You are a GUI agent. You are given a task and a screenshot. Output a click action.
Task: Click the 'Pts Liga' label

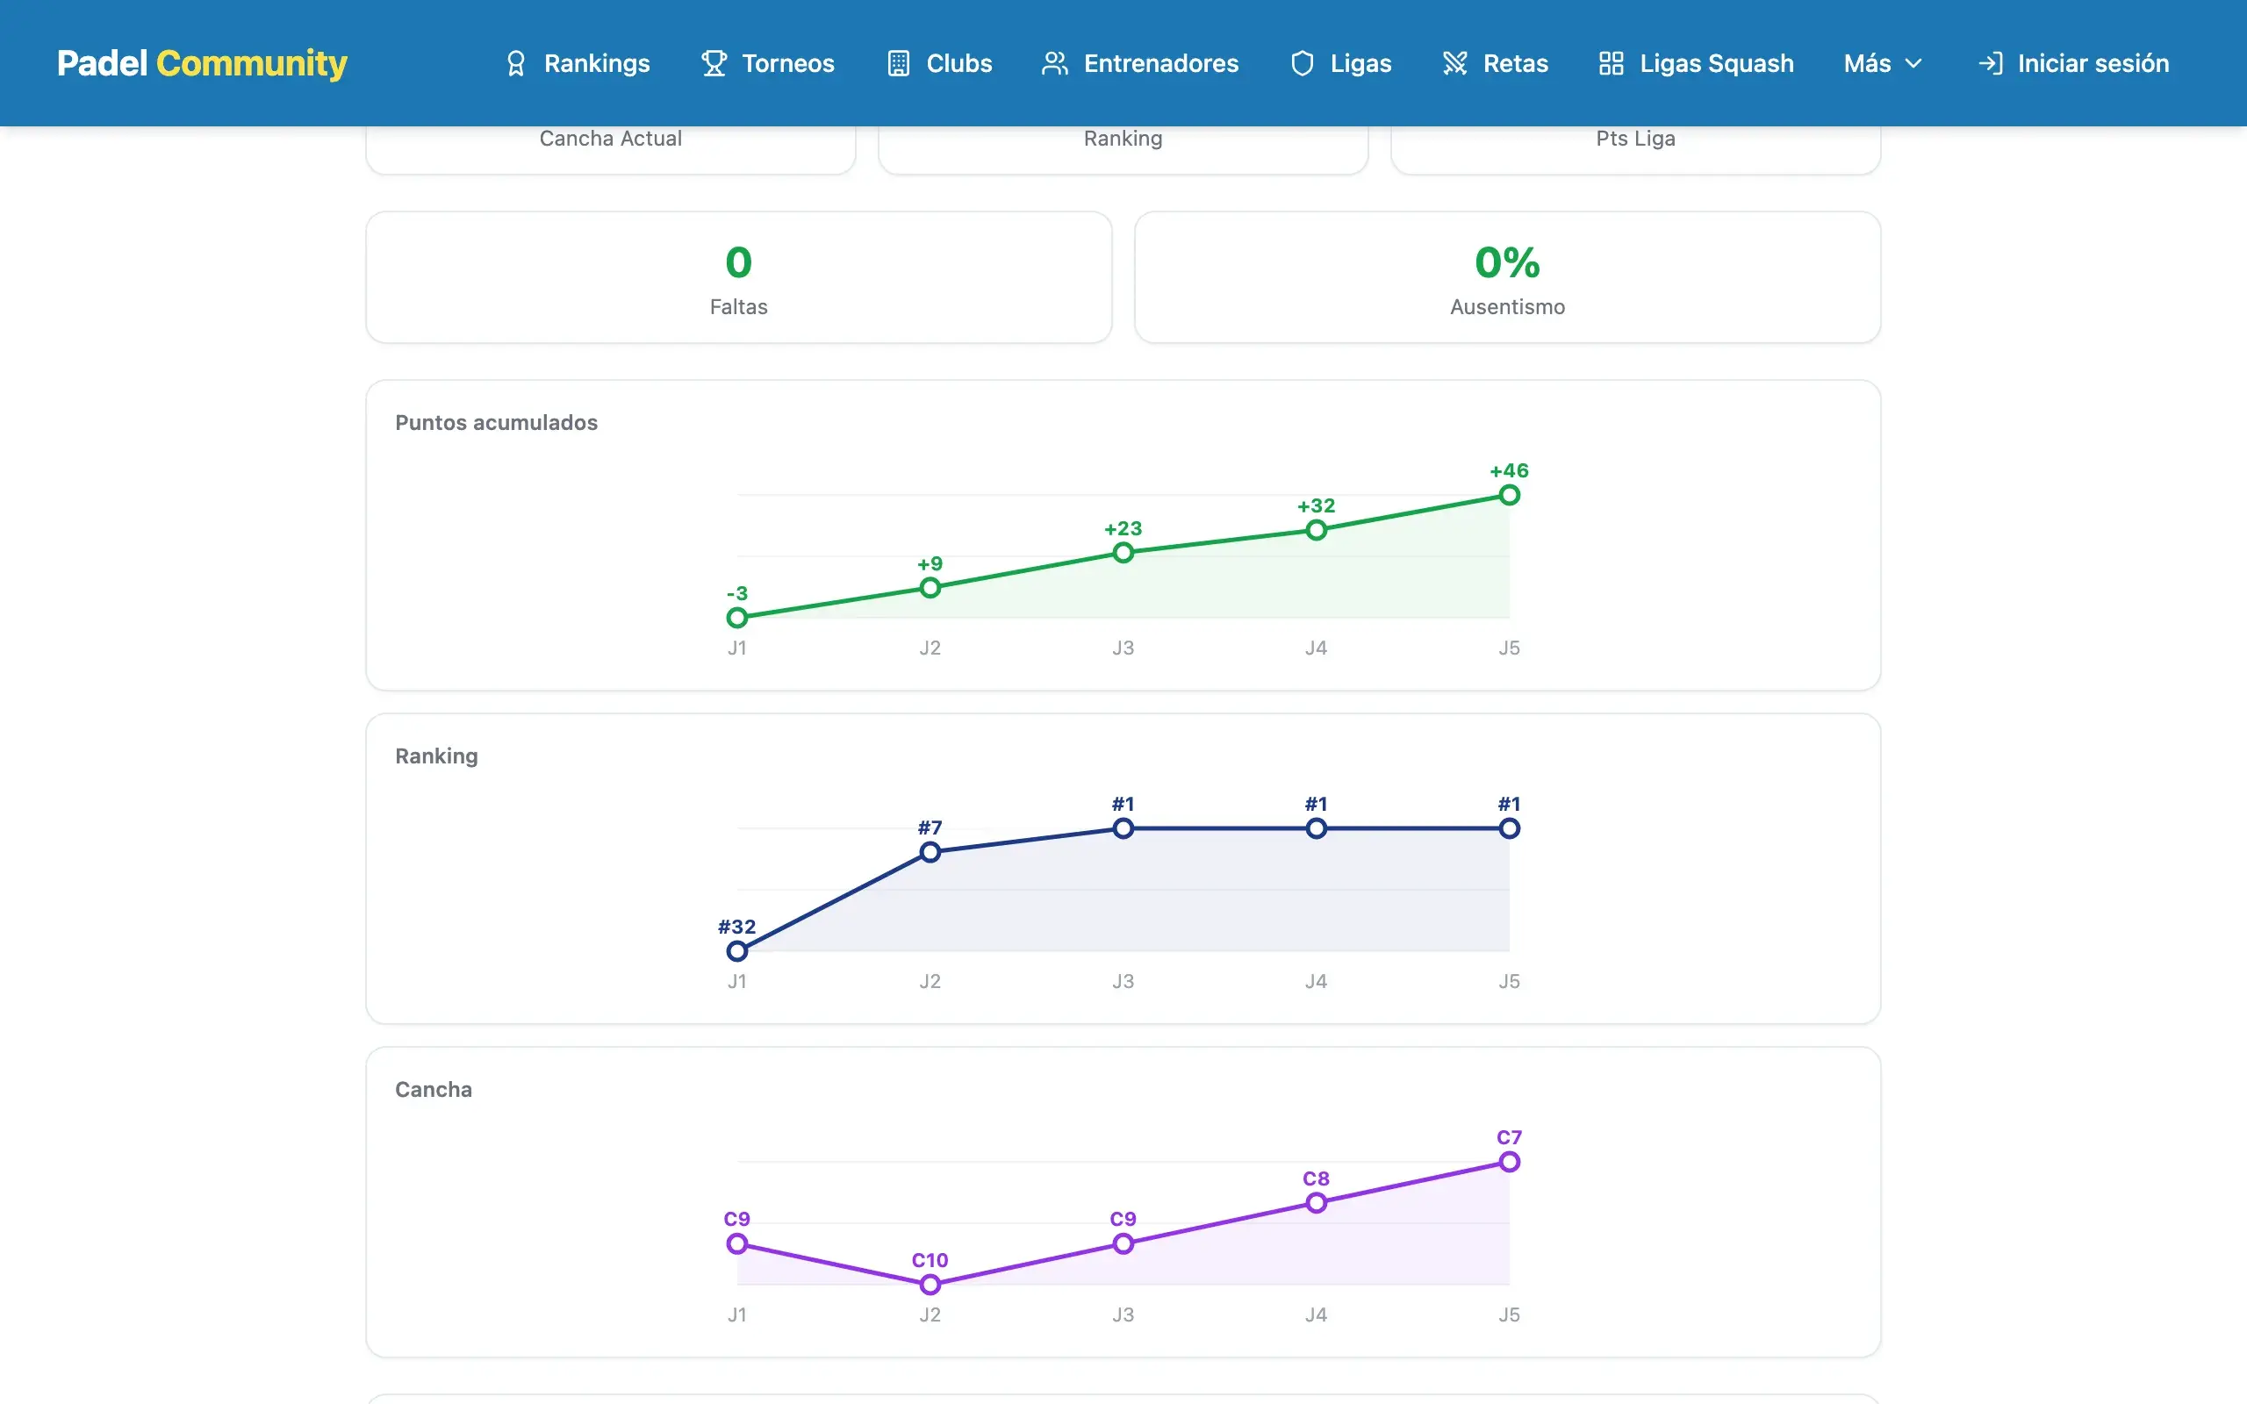[1635, 139]
